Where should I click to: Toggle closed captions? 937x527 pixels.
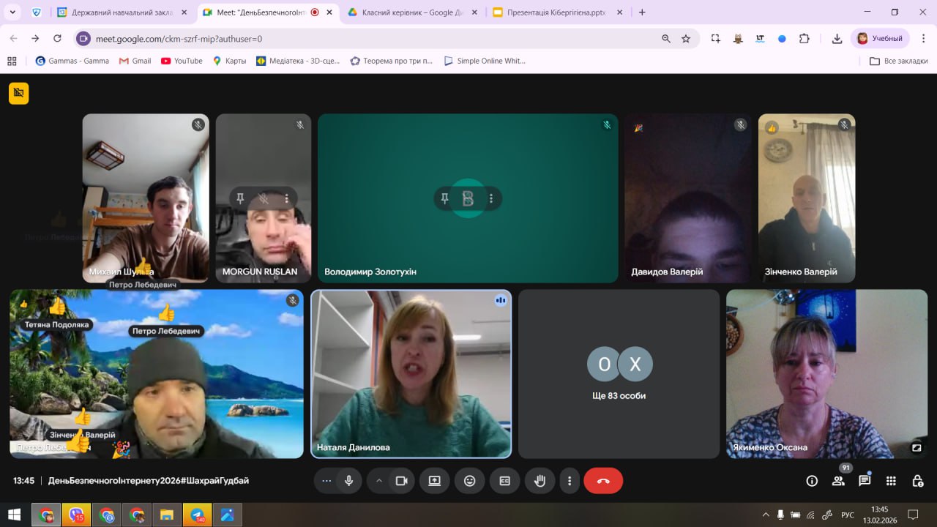pos(505,481)
